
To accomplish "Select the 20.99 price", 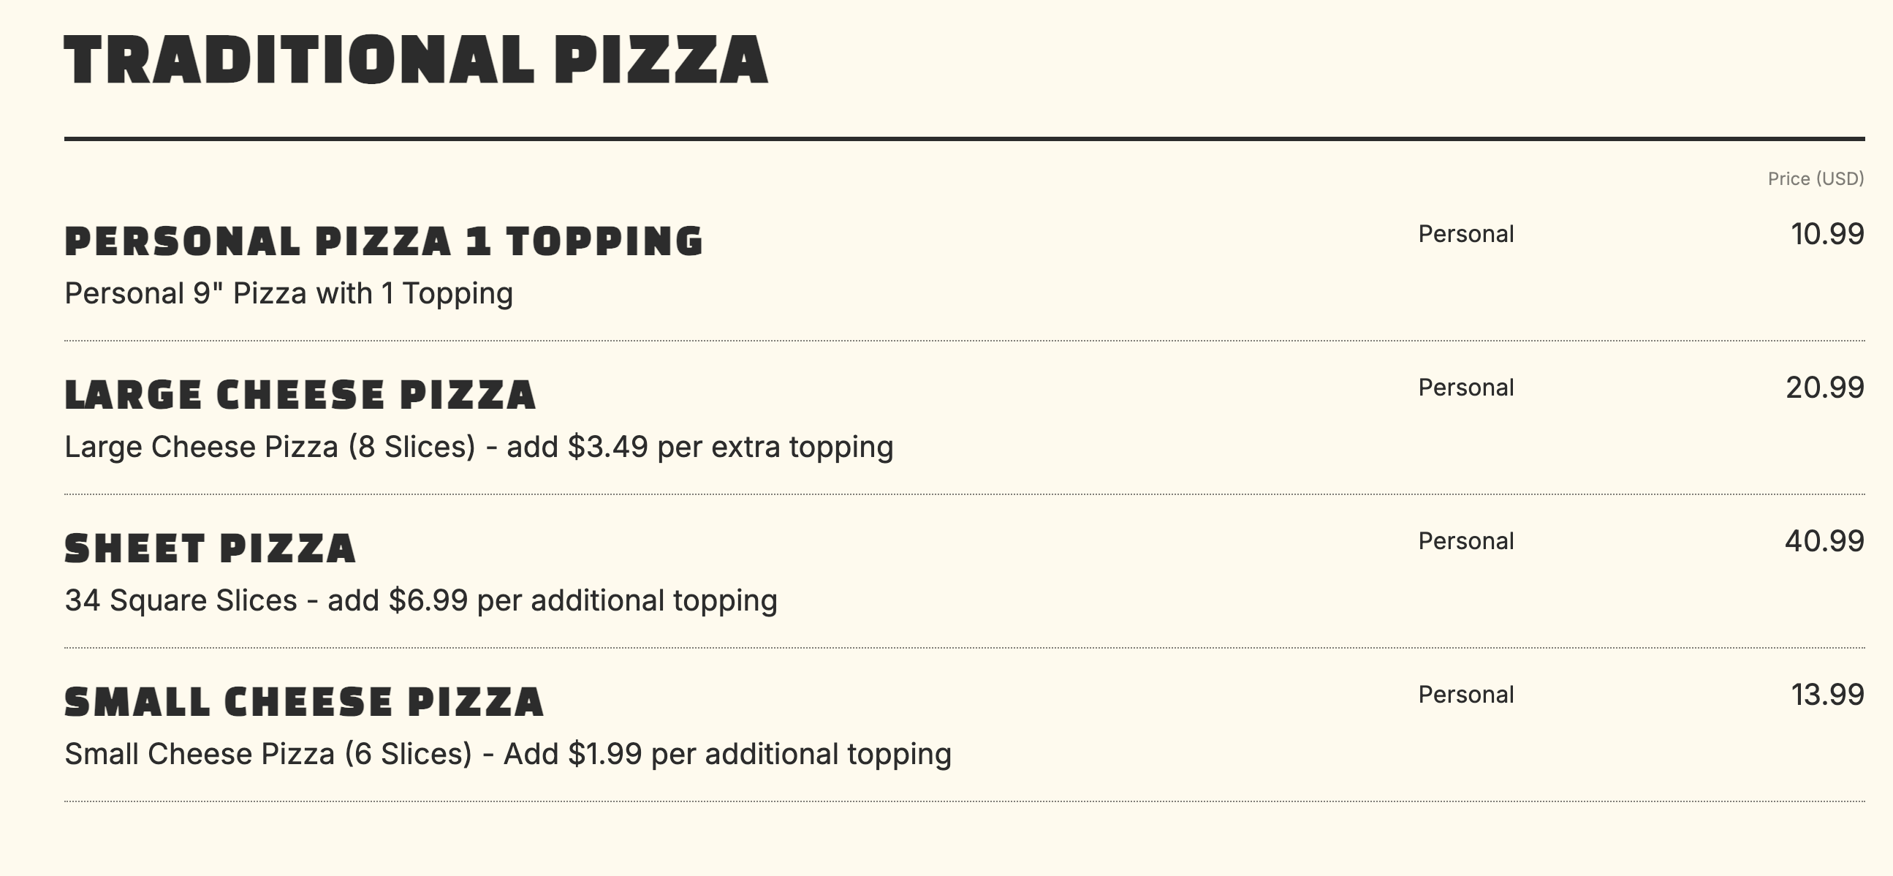I will coord(1824,388).
